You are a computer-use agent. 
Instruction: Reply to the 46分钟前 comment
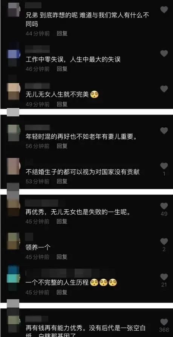(x=62, y=69)
